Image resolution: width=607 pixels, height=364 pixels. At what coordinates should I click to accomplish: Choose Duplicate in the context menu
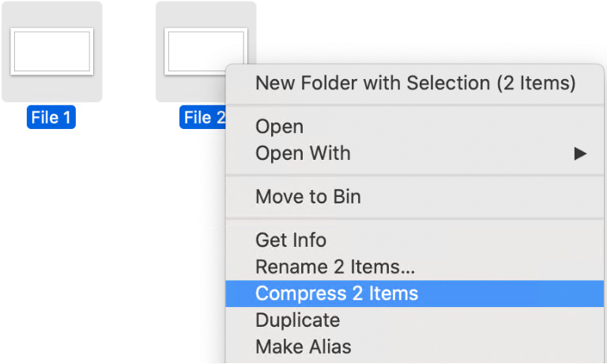pyautogui.click(x=297, y=320)
